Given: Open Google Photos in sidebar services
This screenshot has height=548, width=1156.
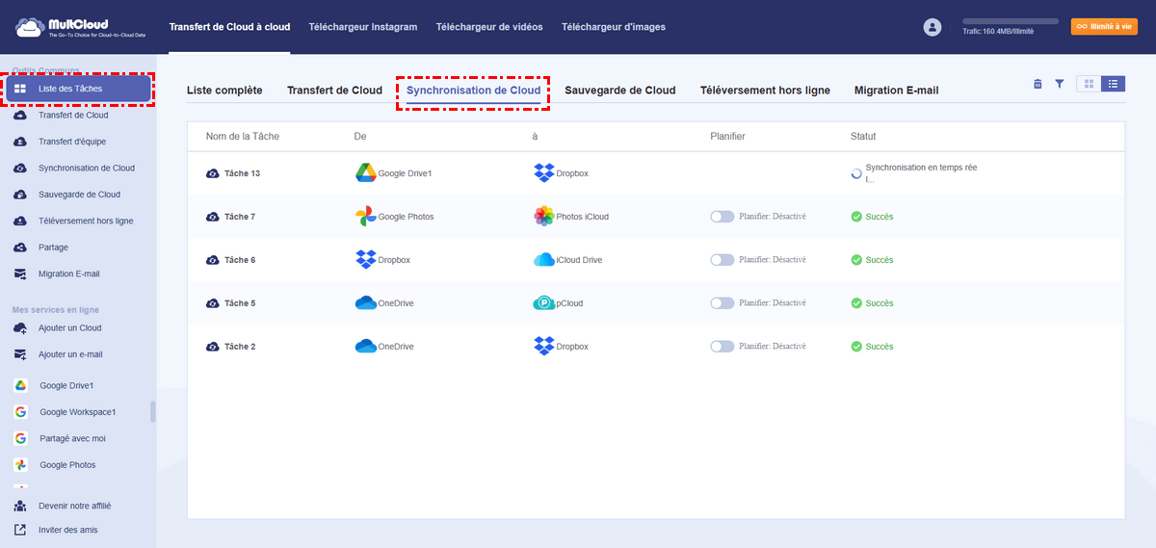Looking at the screenshot, I should click(x=66, y=465).
